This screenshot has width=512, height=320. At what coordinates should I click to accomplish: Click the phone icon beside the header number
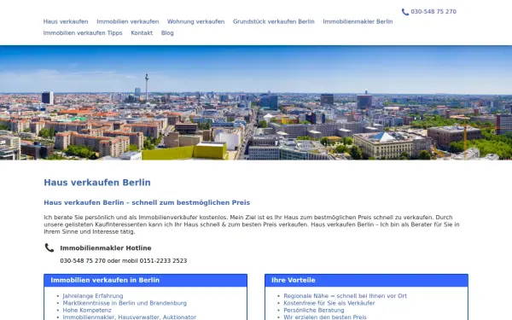404,12
